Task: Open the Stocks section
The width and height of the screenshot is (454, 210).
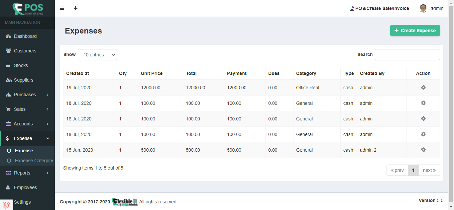Action: click(x=21, y=65)
